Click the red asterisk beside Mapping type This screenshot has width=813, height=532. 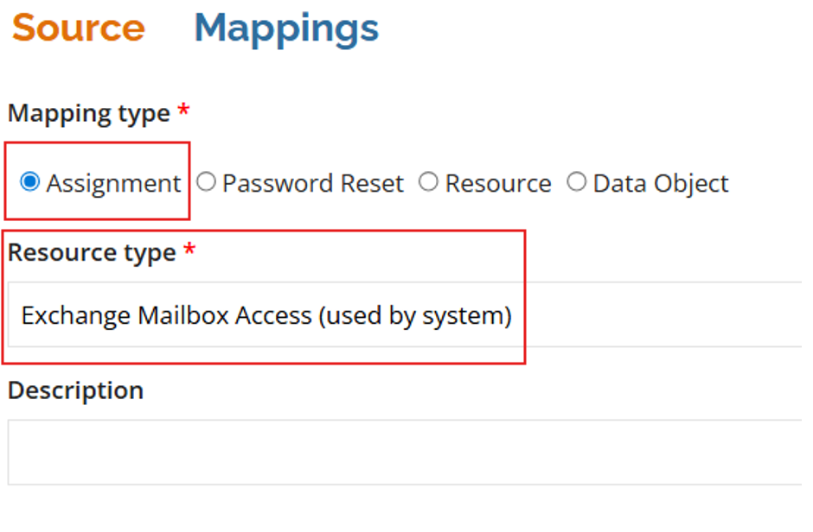coord(182,111)
